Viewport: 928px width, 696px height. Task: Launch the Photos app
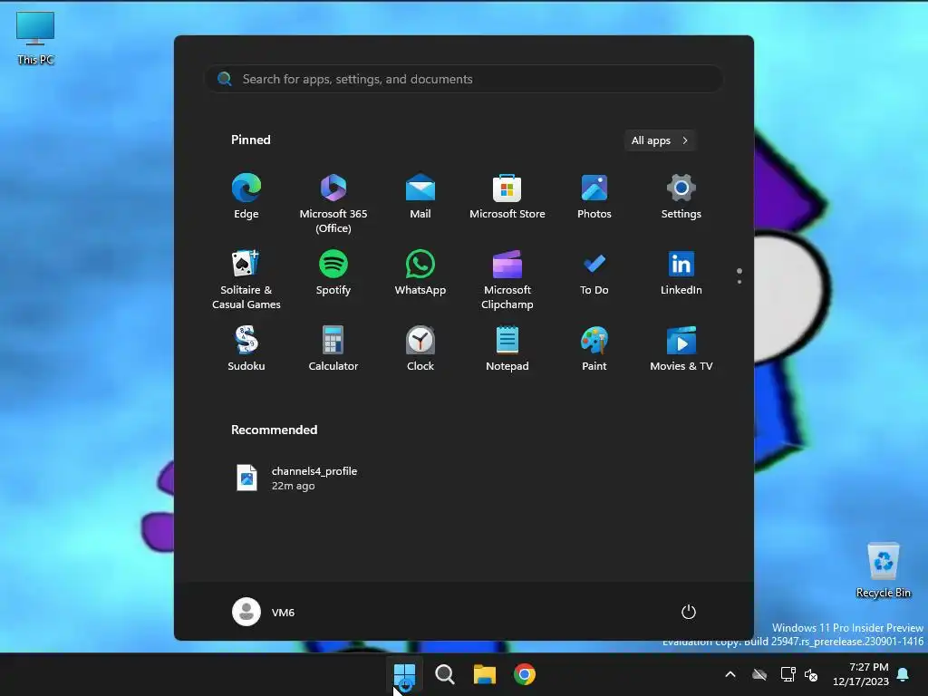[594, 197]
